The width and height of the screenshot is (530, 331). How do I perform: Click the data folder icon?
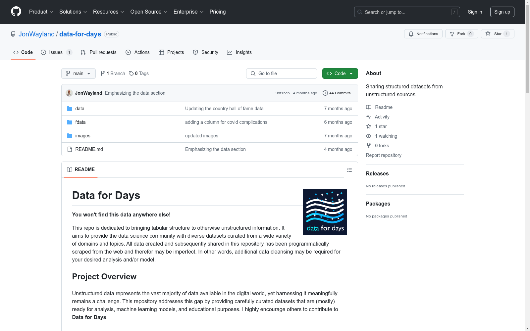tap(70, 109)
